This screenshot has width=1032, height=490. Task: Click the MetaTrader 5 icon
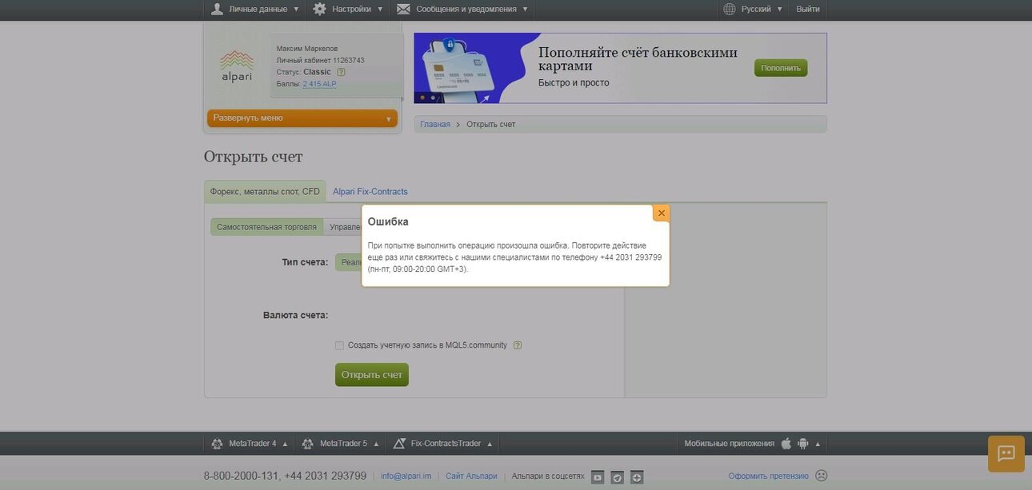[x=307, y=444]
